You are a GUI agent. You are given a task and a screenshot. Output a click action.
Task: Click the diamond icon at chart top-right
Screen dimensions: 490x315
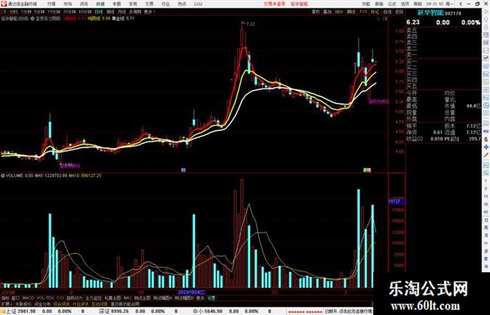[379, 19]
